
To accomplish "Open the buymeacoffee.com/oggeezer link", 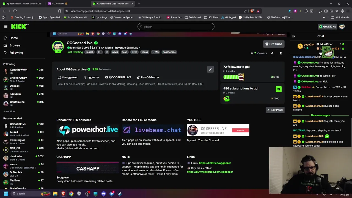I will (x=210, y=172).
